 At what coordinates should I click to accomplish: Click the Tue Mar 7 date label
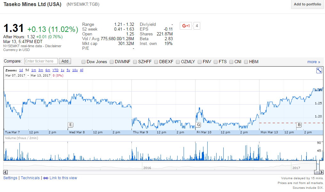tap(12, 132)
